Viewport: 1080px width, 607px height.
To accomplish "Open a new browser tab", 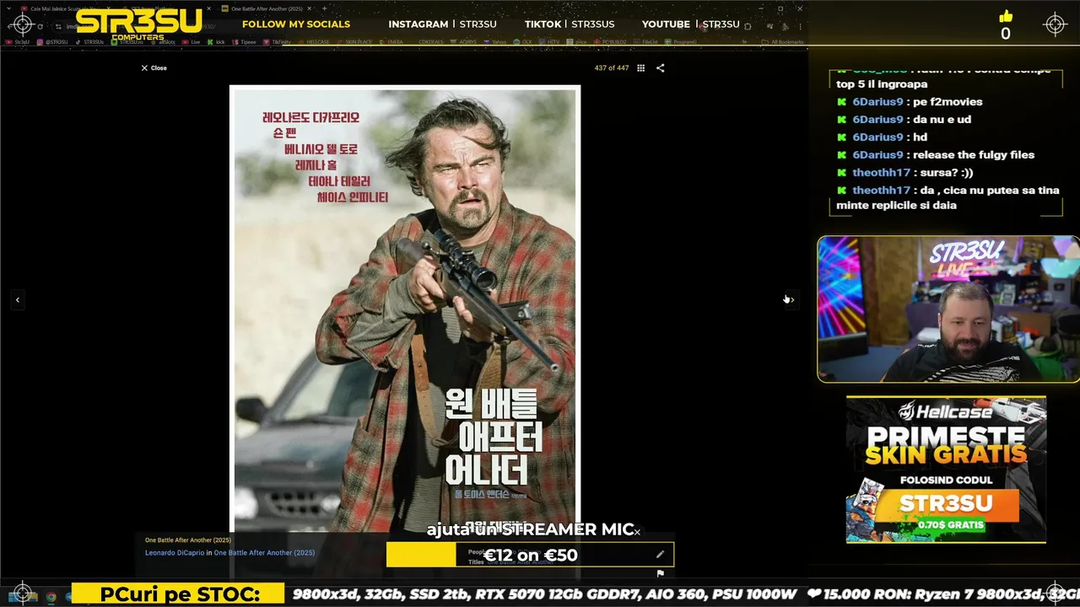I will pos(324,8).
